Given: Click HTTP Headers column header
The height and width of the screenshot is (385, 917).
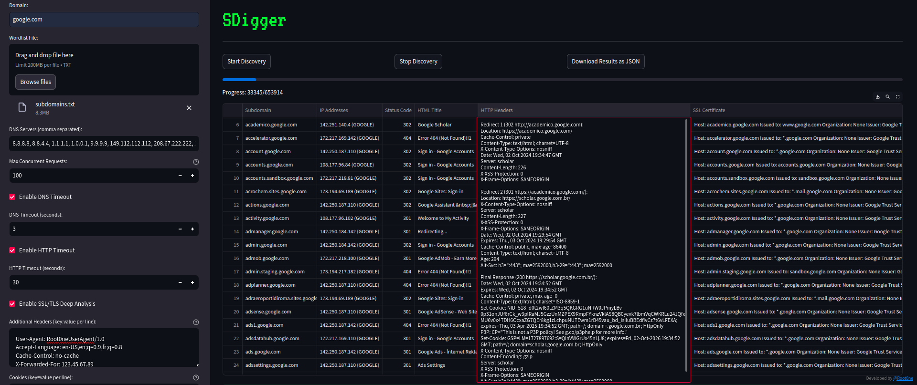Looking at the screenshot, I should [584, 110].
